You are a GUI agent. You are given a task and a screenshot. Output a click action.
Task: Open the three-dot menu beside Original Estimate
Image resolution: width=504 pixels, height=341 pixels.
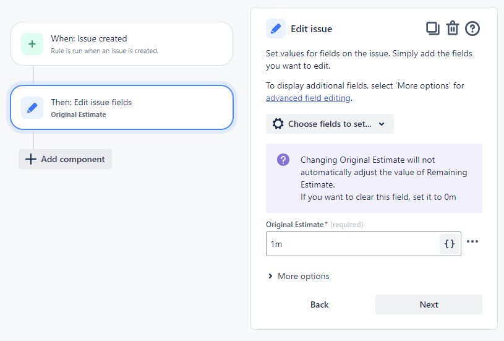click(472, 241)
